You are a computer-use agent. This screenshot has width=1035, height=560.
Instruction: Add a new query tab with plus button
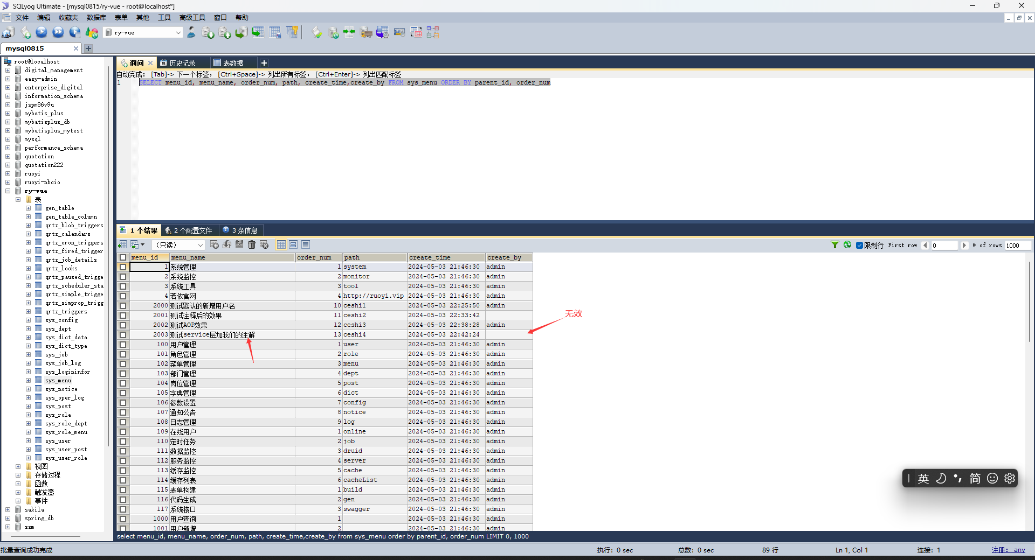tap(264, 63)
